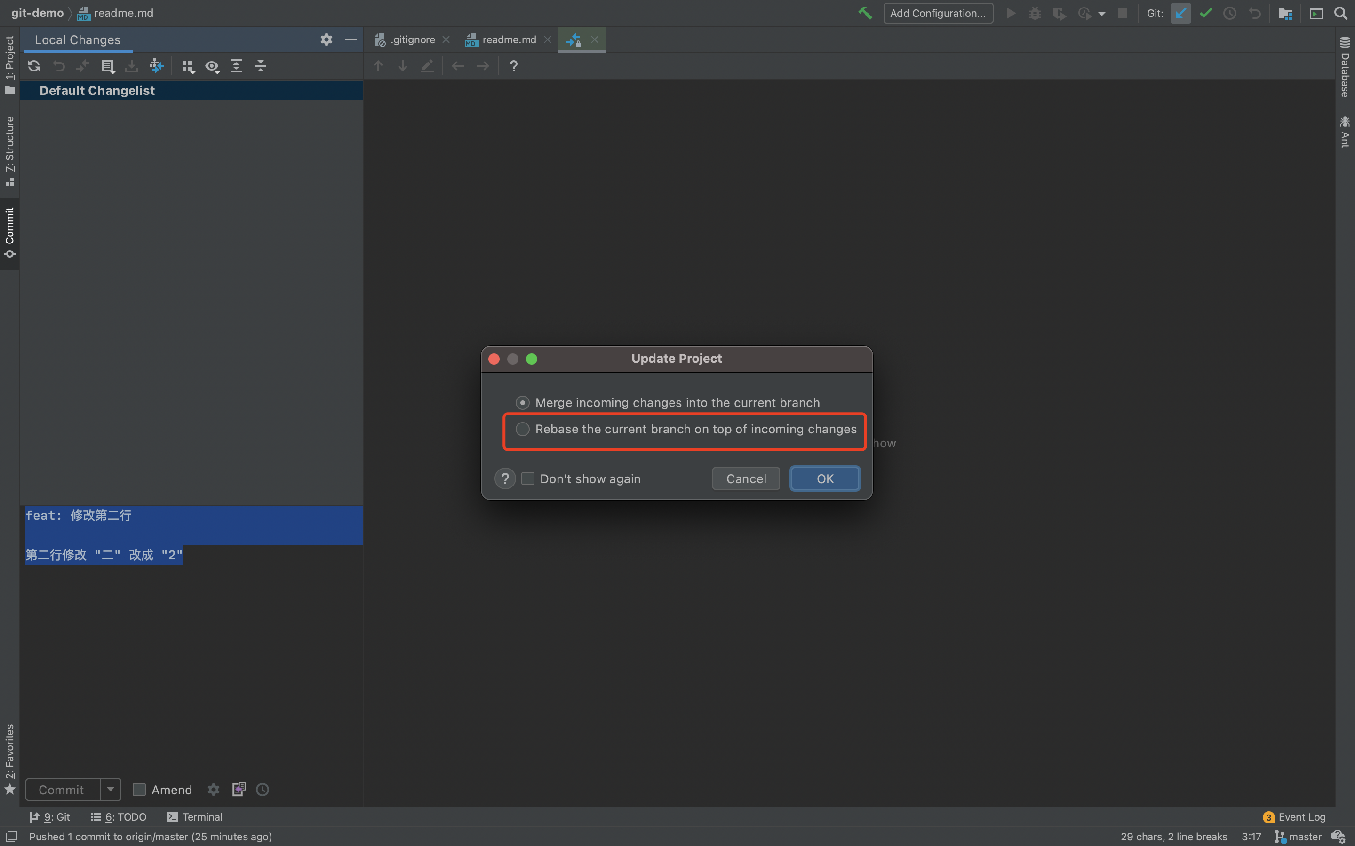Check the Don't show again checkbox
The image size is (1355, 846).
tap(527, 479)
